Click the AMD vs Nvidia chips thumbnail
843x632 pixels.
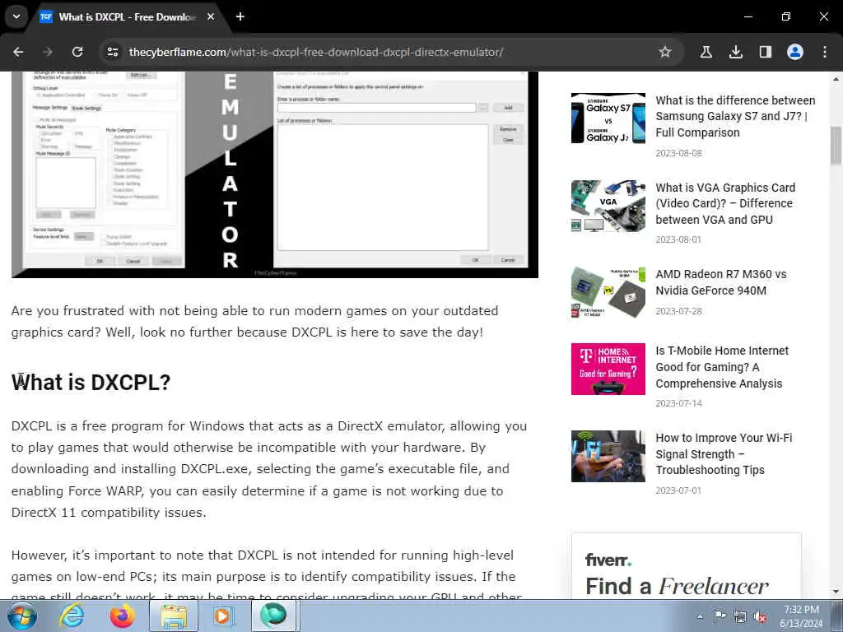pyautogui.click(x=608, y=293)
